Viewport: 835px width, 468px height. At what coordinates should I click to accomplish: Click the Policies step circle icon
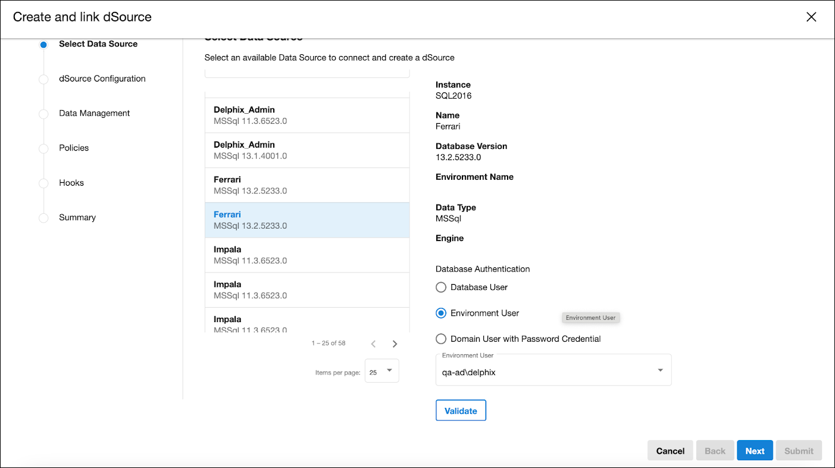43,148
